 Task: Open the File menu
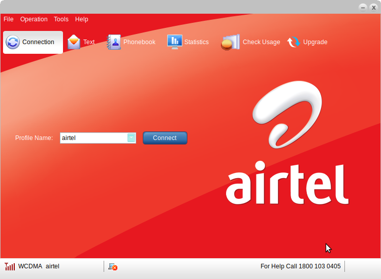(x=9, y=19)
